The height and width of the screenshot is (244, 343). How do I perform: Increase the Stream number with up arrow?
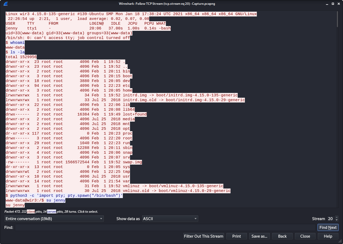(337, 217)
